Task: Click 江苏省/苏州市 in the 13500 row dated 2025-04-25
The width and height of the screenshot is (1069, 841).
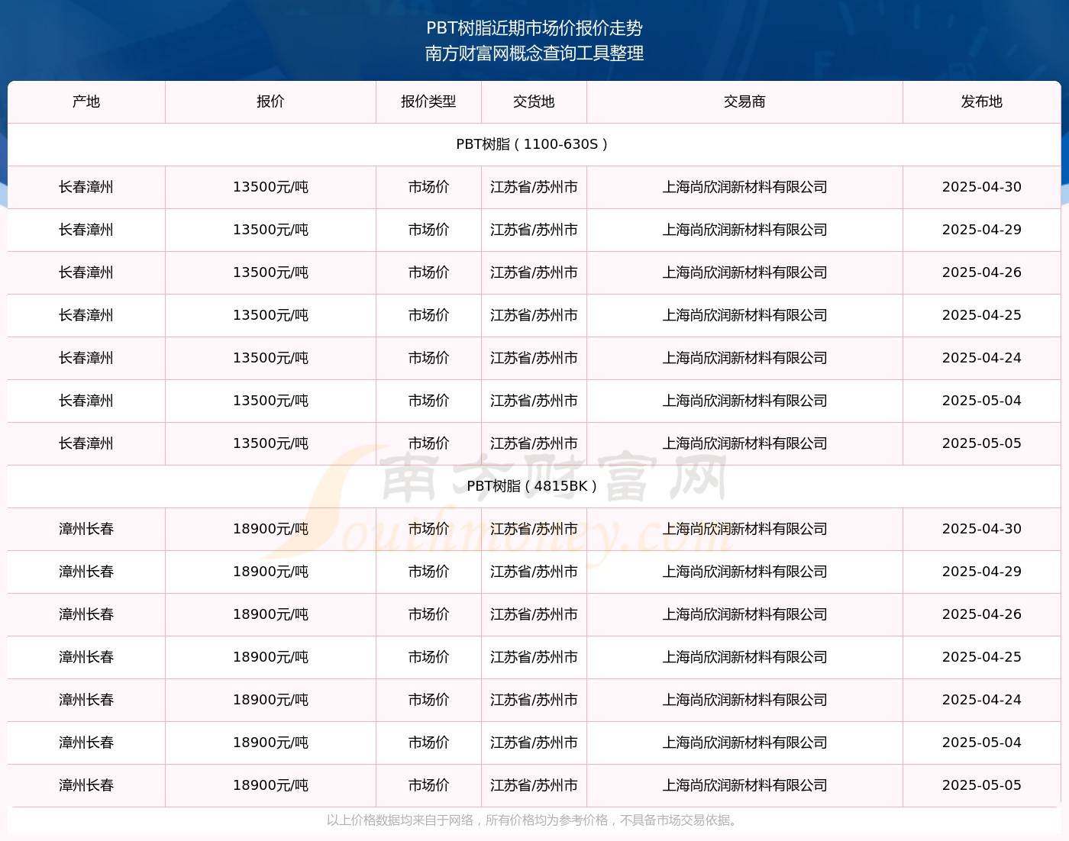Action: click(x=534, y=315)
